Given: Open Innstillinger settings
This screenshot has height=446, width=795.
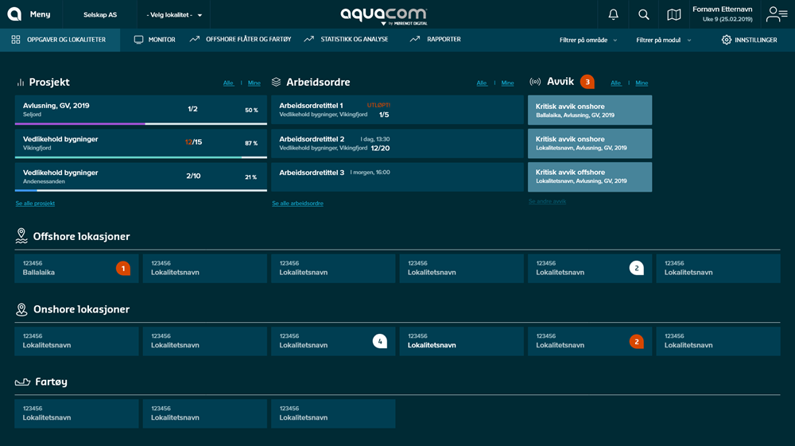Looking at the screenshot, I should pos(750,40).
